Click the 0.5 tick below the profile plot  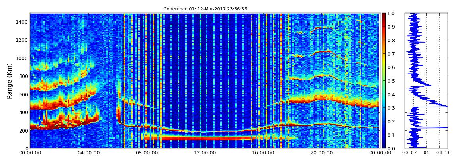[x=427, y=152]
